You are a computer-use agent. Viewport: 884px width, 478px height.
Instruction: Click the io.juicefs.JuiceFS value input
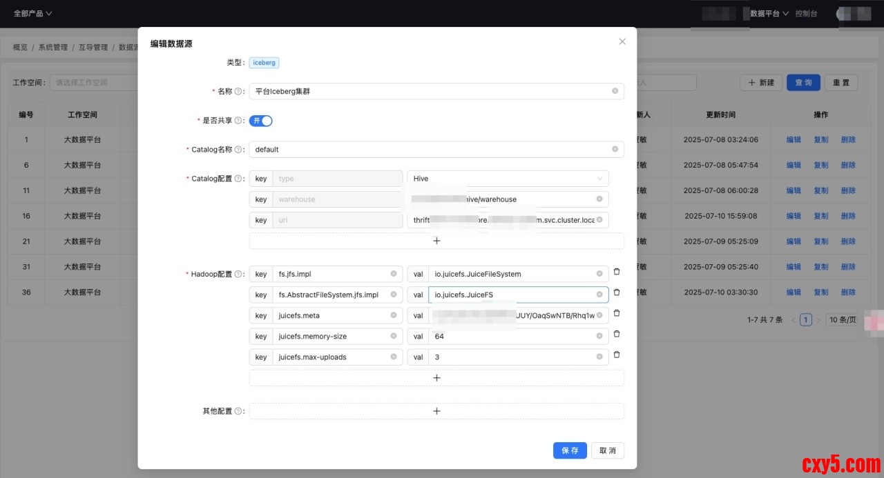511,295
